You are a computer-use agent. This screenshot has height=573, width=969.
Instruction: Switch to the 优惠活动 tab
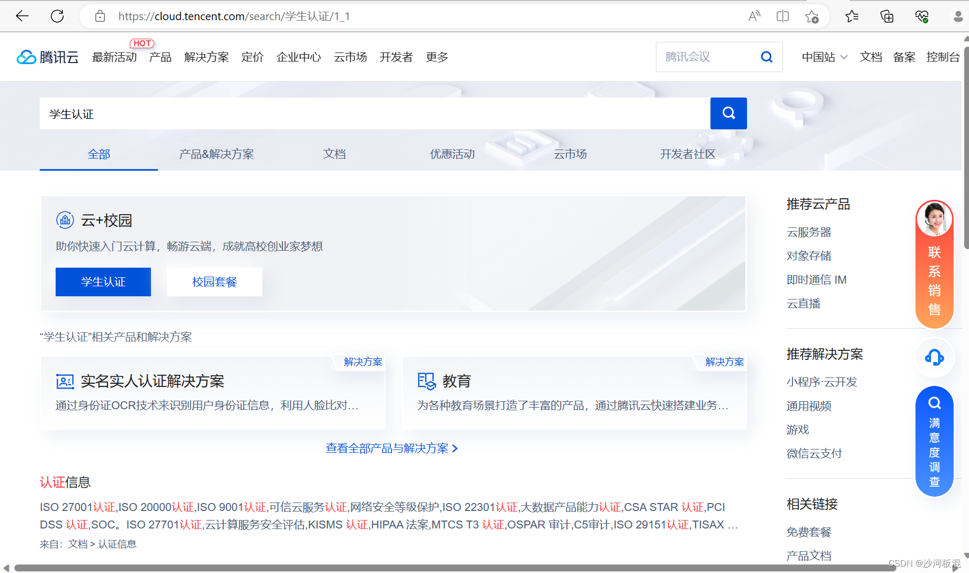coord(452,154)
